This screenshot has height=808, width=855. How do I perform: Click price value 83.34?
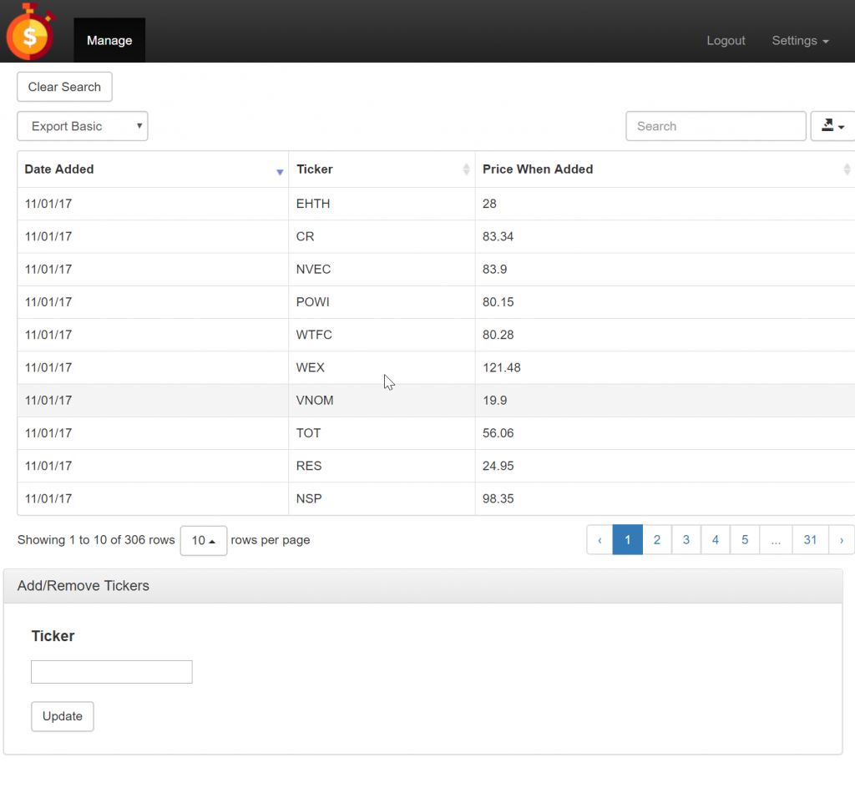(x=498, y=236)
